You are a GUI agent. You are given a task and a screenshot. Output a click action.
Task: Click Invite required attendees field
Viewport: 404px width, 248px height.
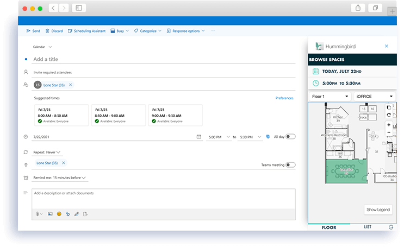164,73
